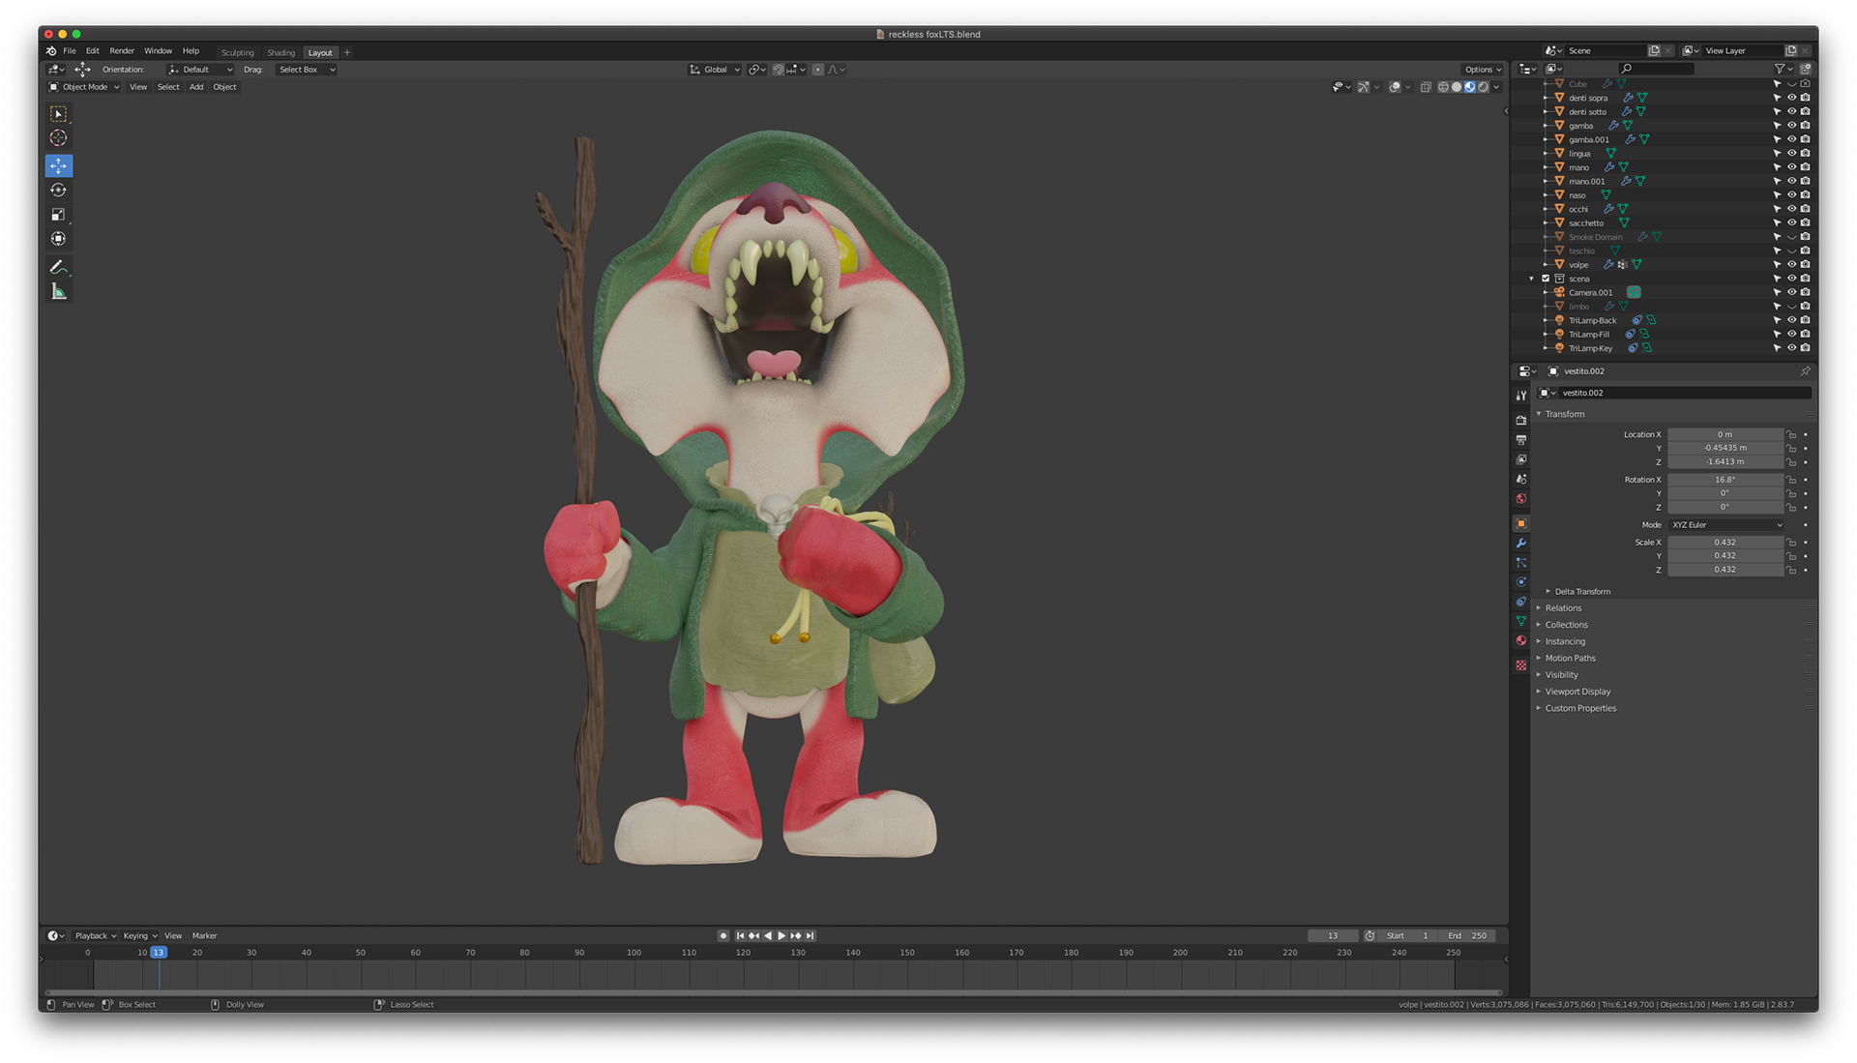
Task: Select the Annotate pencil tool
Action: [58, 267]
